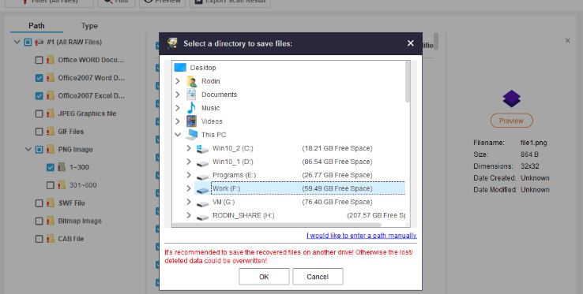
Task: Click the JPEG Graphics file folder icon
Action: (51, 114)
